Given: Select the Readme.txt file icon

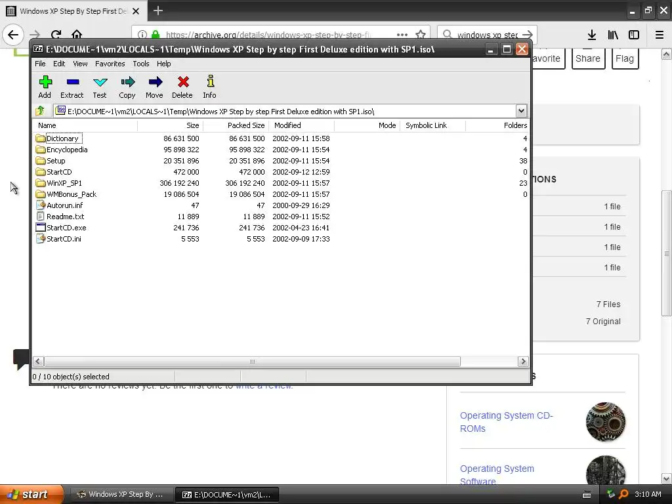Looking at the screenshot, I should coord(41,217).
